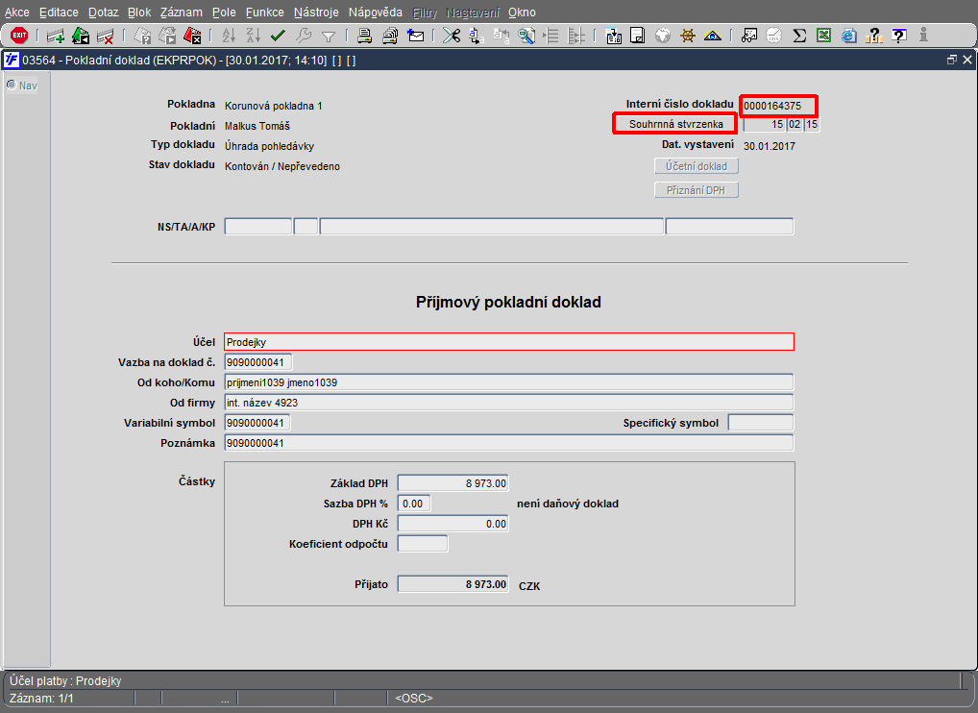The height and width of the screenshot is (713, 978).
Task: Click the Účel field containing Prodejky
Action: pos(509,342)
